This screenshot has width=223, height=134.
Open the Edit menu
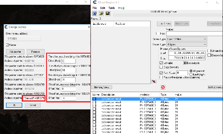tap(103, 8)
